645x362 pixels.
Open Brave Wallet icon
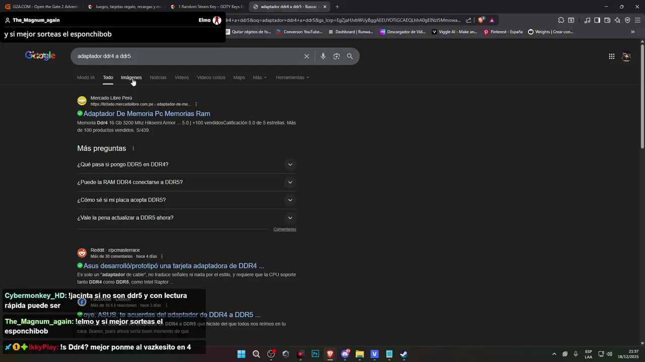coord(607,20)
